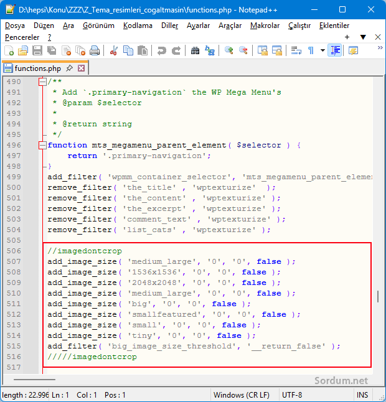386x402 pixels.
Task: Open the Araçlar menu
Action: coord(230,26)
